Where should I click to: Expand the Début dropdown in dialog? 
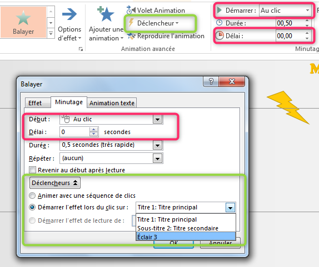coord(157,119)
